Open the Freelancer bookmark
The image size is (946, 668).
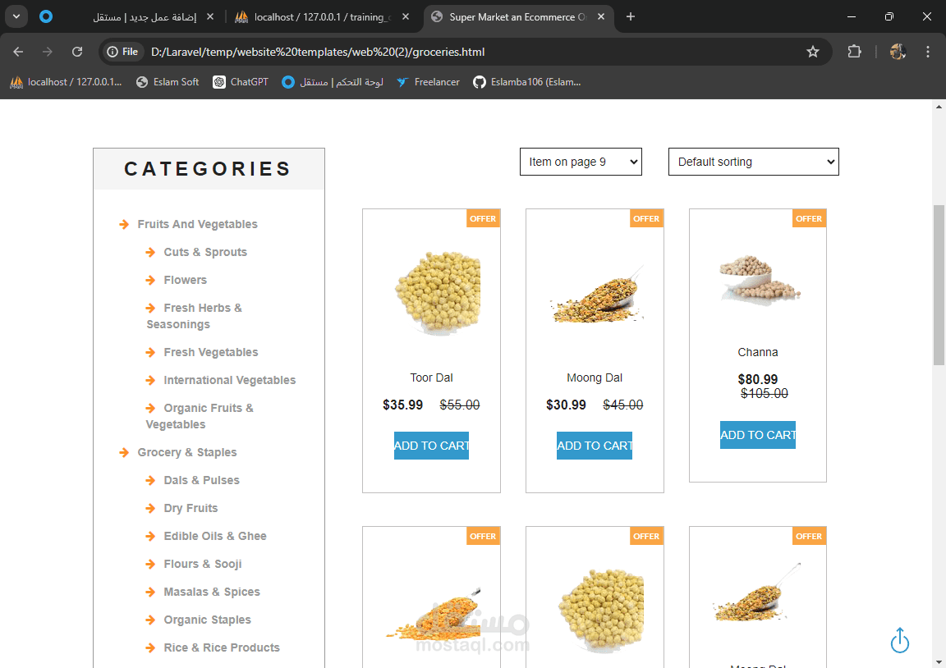(x=429, y=82)
